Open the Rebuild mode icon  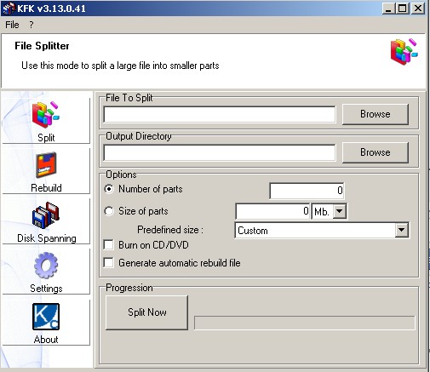click(x=46, y=165)
